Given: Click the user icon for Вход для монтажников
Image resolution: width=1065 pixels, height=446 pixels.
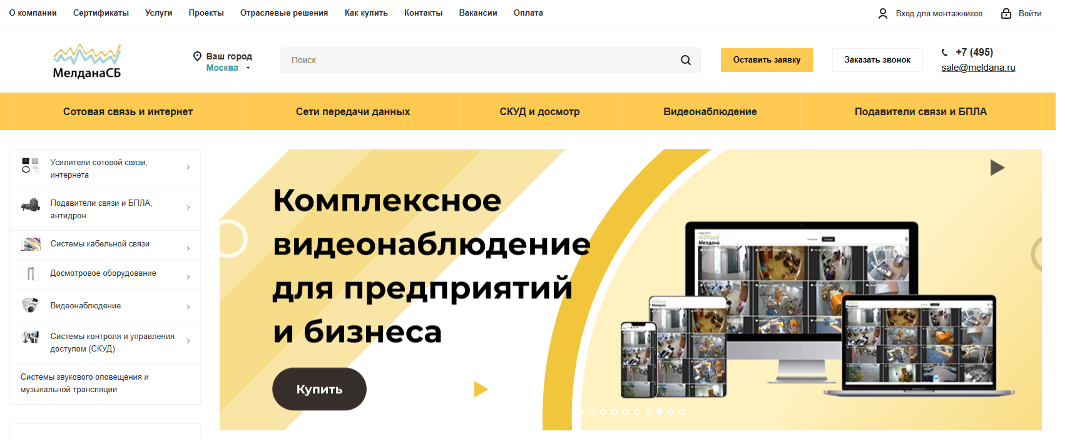Looking at the screenshot, I should point(883,13).
